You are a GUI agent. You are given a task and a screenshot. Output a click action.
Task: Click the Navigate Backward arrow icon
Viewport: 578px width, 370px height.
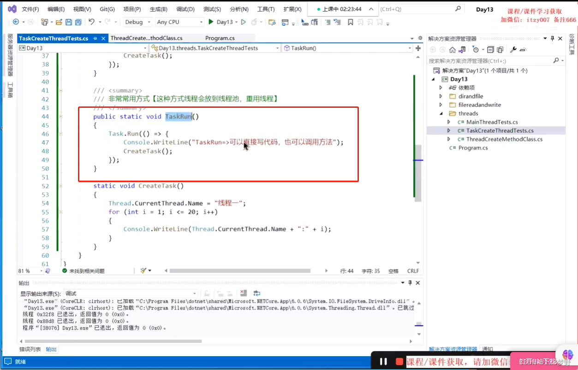click(16, 22)
